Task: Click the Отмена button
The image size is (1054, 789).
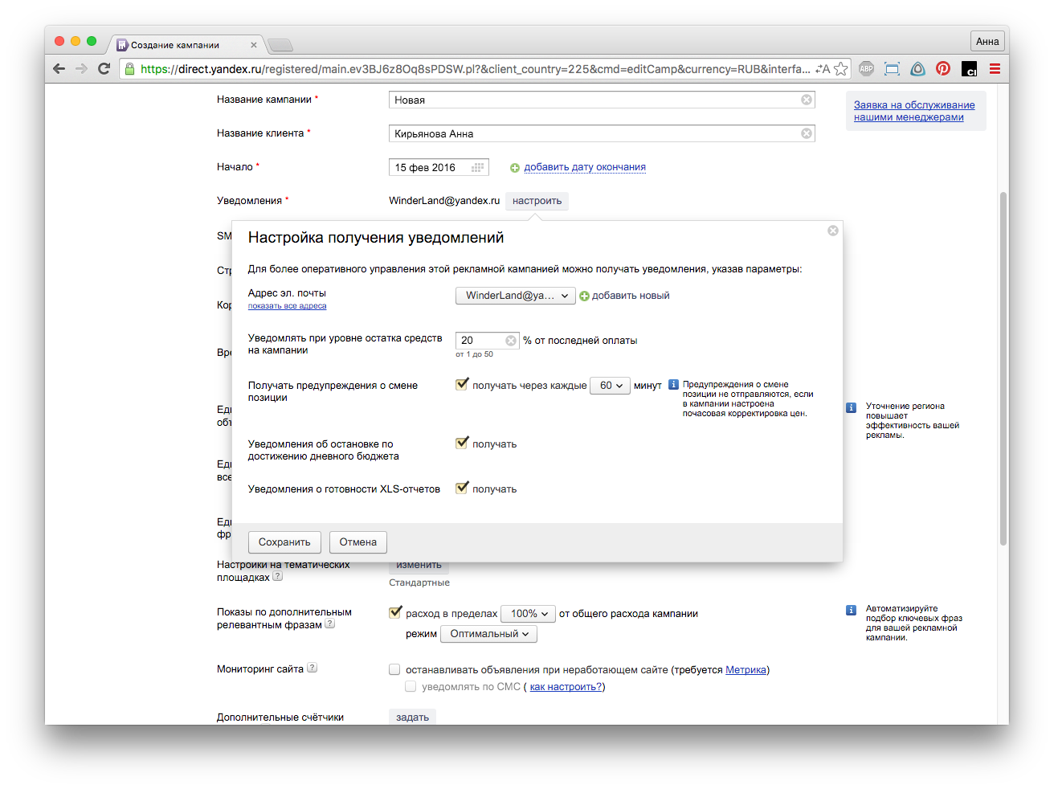Action: click(357, 542)
